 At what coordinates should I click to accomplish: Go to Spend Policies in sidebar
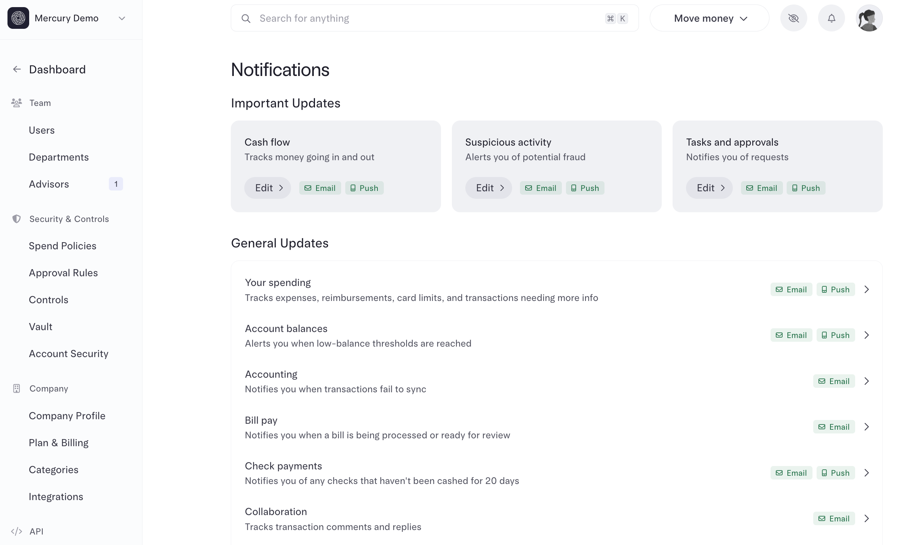62,246
